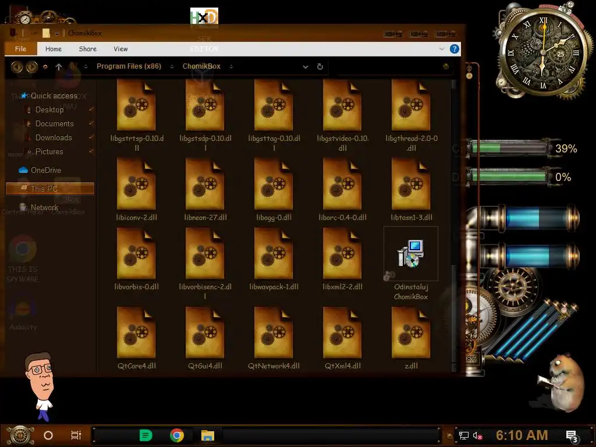Expand the Program Files (x86) breadcrumb arrow
The image size is (596, 447).
(x=172, y=66)
